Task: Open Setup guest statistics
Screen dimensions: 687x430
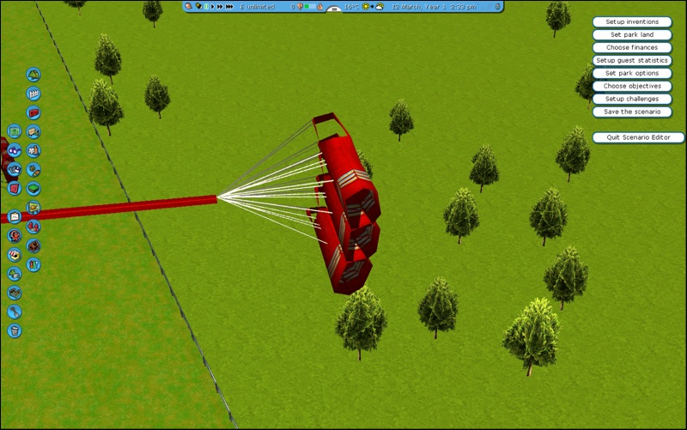Action: click(x=632, y=60)
